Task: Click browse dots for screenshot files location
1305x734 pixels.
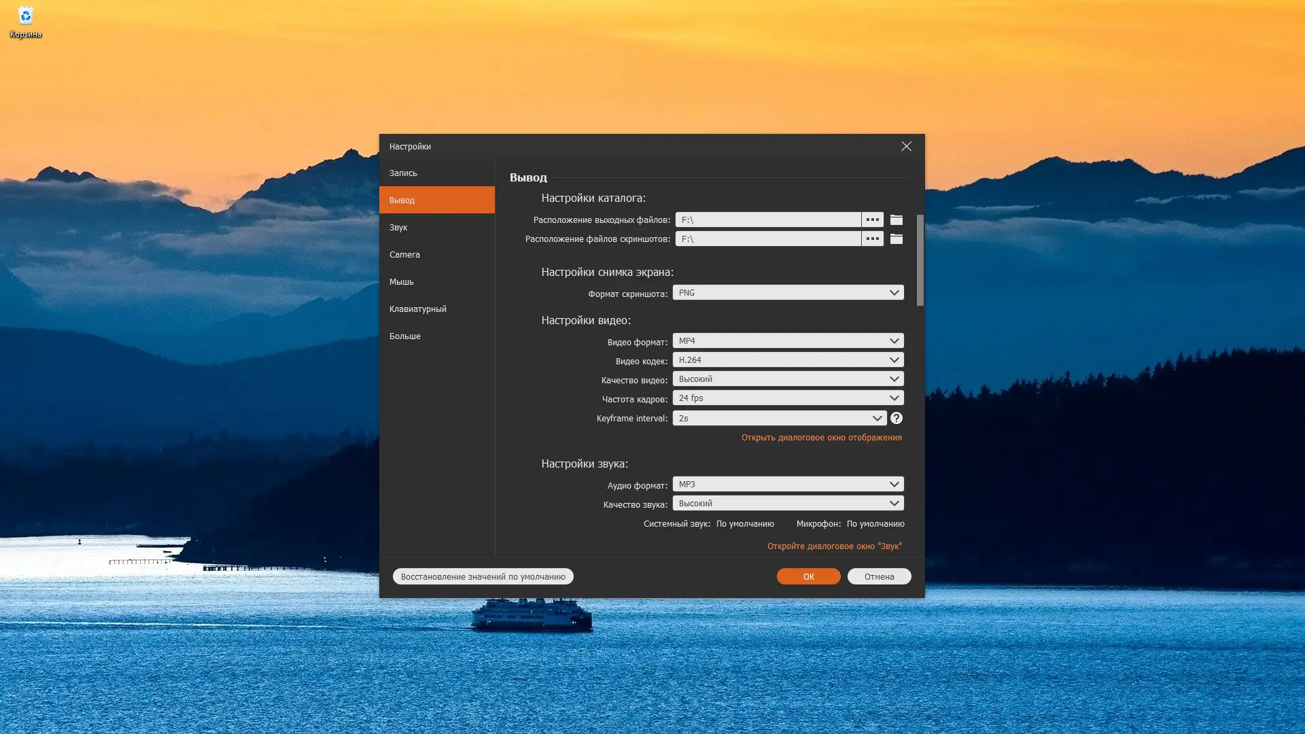Action: point(872,239)
